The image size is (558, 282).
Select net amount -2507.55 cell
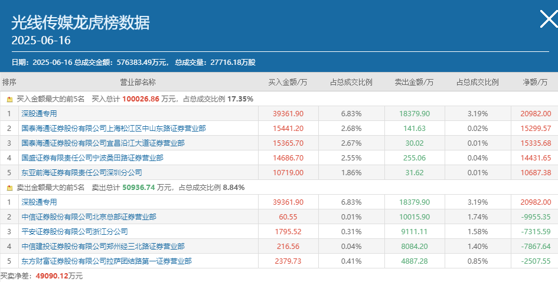point(536,261)
